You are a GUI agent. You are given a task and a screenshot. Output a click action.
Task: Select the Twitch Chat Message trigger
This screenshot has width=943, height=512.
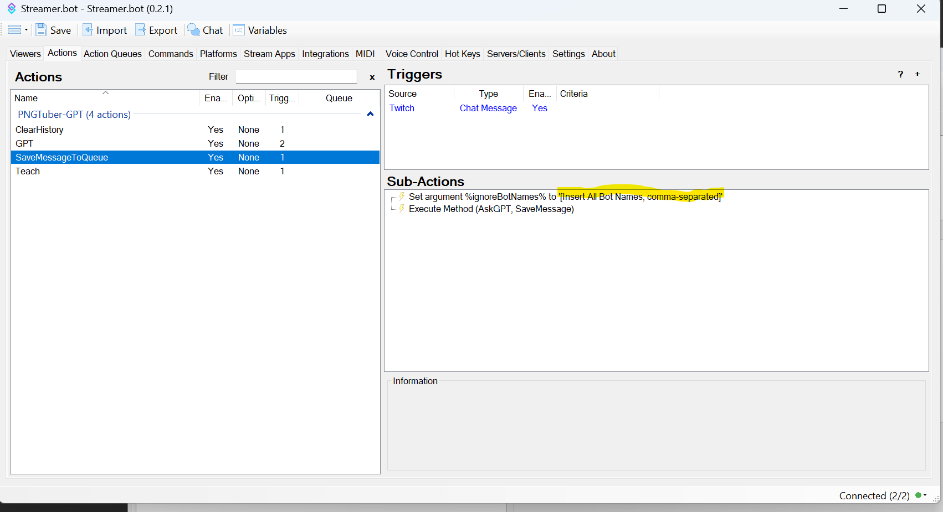(488, 108)
